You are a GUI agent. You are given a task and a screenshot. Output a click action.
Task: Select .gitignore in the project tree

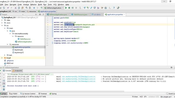9,60
